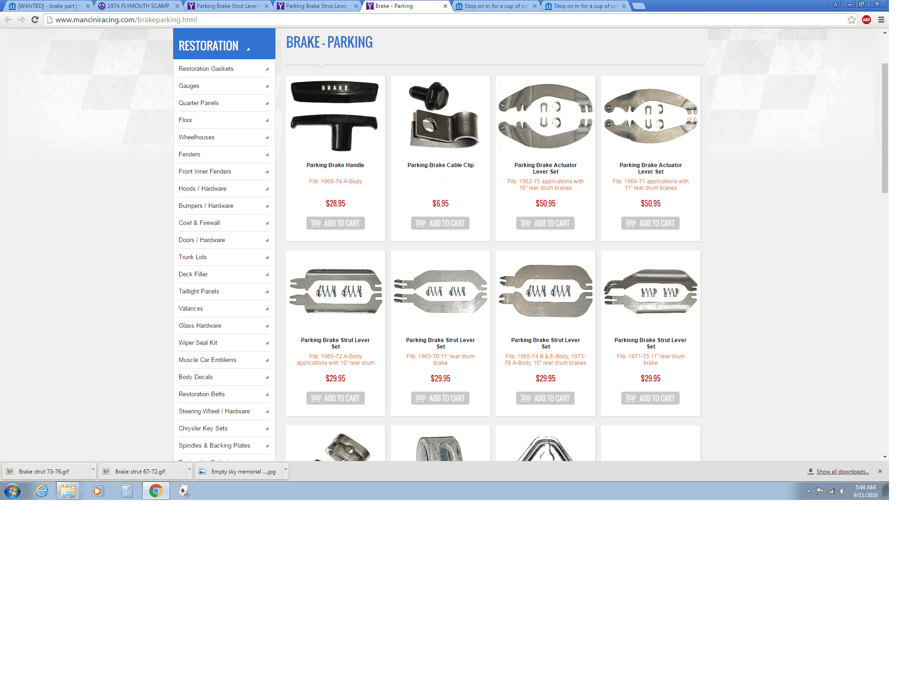This screenshot has height=680, width=907.
Task: Open Windows Explorer from the taskbar
Action: click(x=69, y=491)
